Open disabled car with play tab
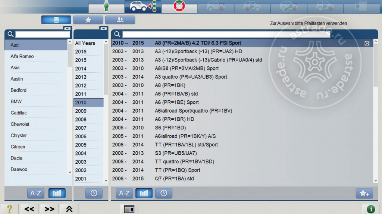This screenshot has height=214, width=382. pyautogui.click(x=252, y=6)
